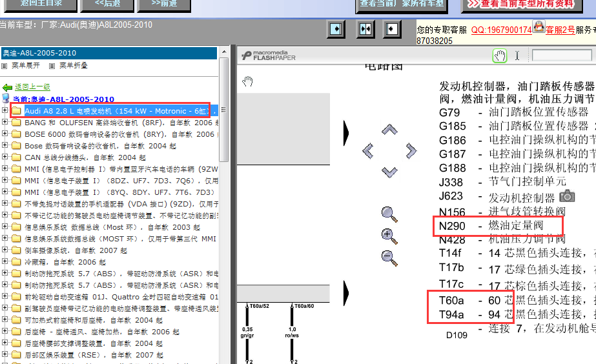Click the >>前进 forward button
Viewport: 596px width, 364px height.
(164, 5)
